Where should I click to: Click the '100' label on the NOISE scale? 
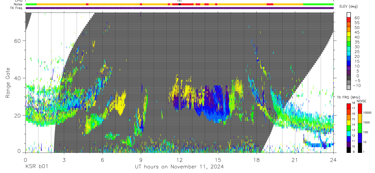click(x=366, y=132)
